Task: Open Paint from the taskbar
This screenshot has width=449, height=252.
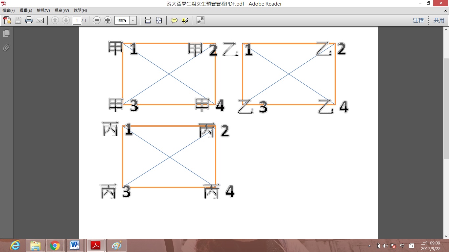Action: [117, 245]
